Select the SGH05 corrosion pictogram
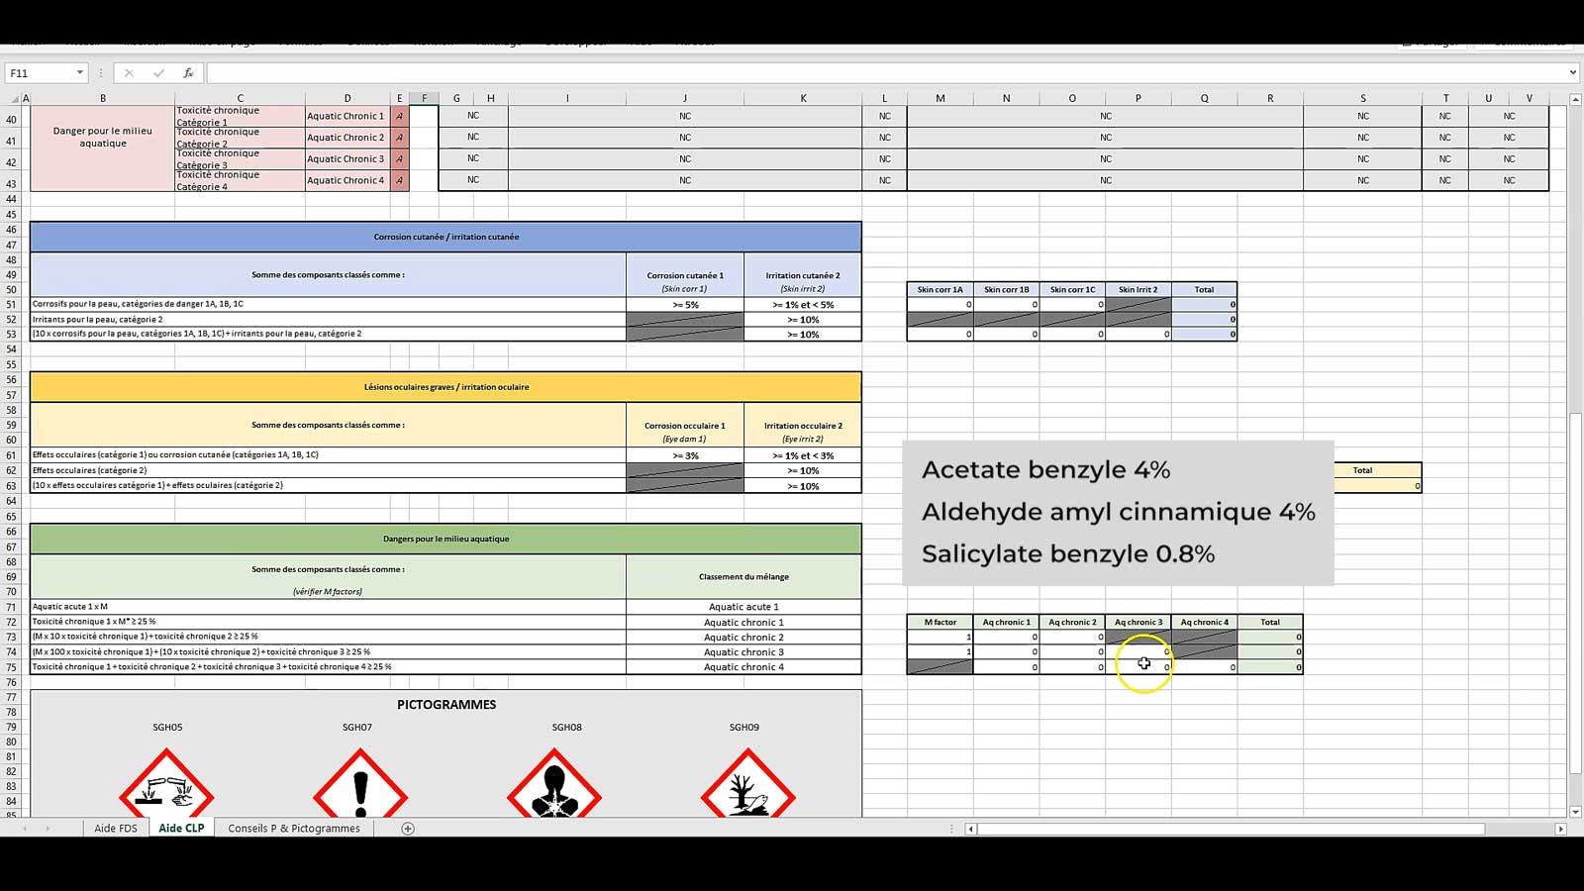 167,782
